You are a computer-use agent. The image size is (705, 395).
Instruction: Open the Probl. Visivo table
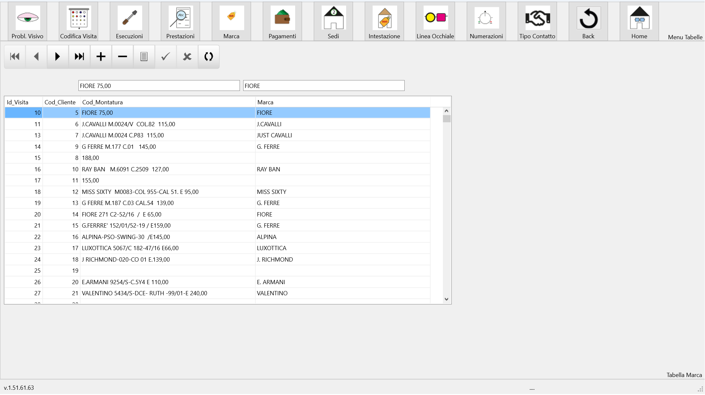pos(27,21)
